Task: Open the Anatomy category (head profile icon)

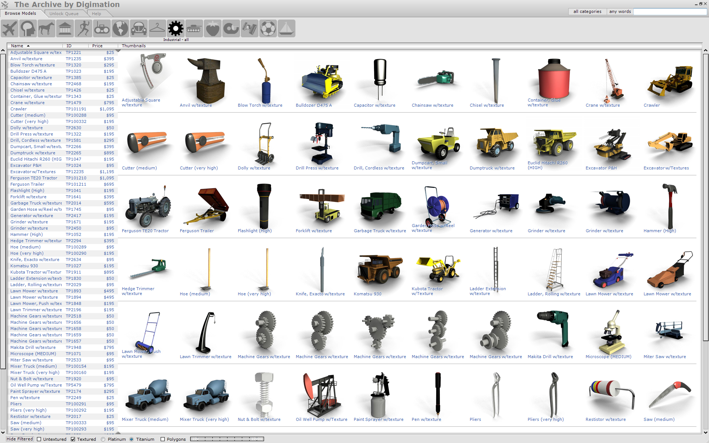Action: point(28,28)
